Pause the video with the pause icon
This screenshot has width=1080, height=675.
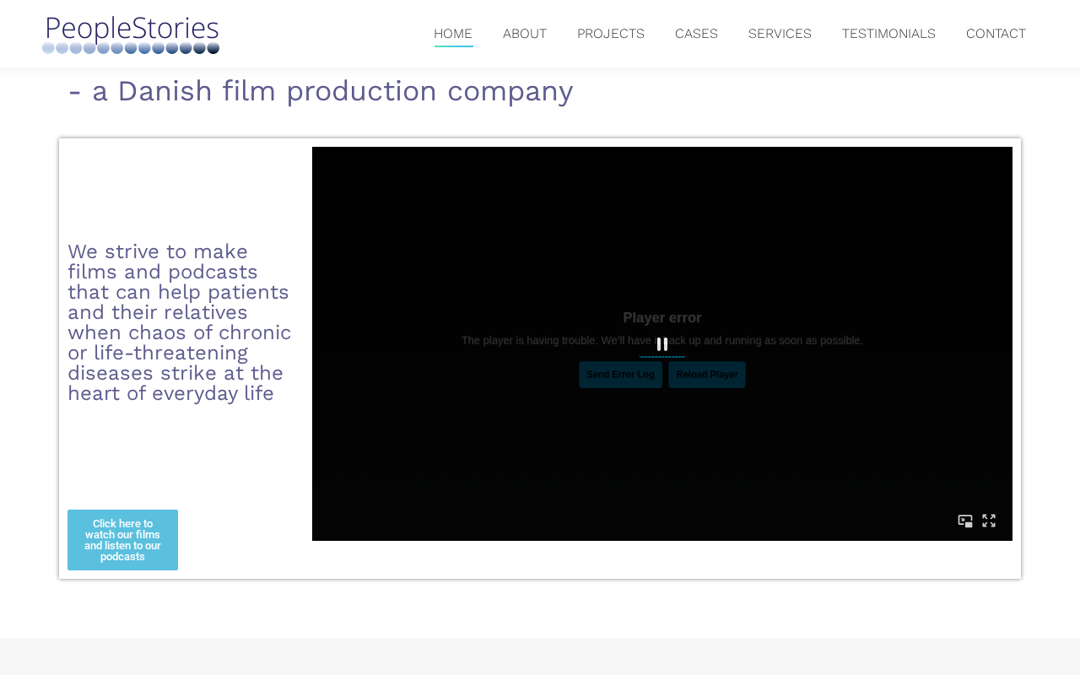pyautogui.click(x=662, y=344)
